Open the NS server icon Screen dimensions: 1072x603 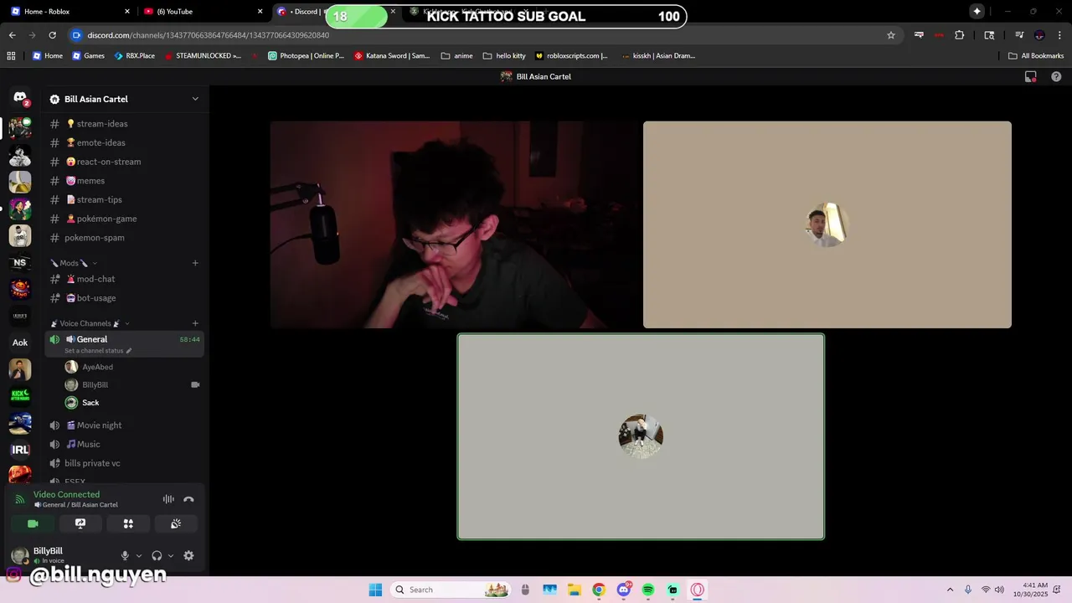(20, 262)
